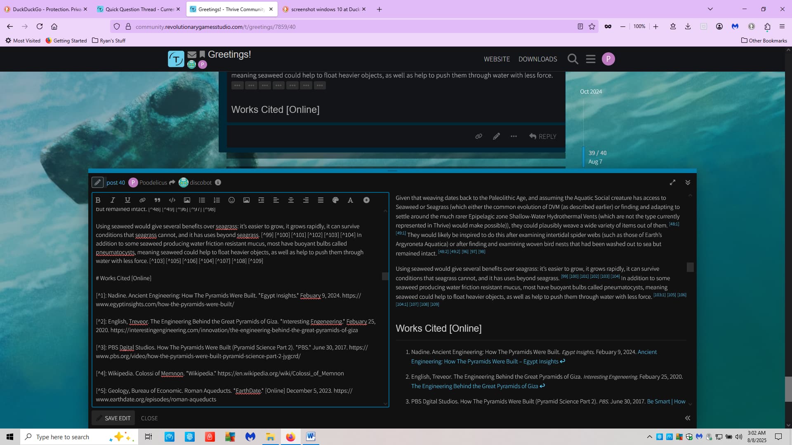Apply italic formatting in editor
The image size is (792, 445).
[113, 200]
